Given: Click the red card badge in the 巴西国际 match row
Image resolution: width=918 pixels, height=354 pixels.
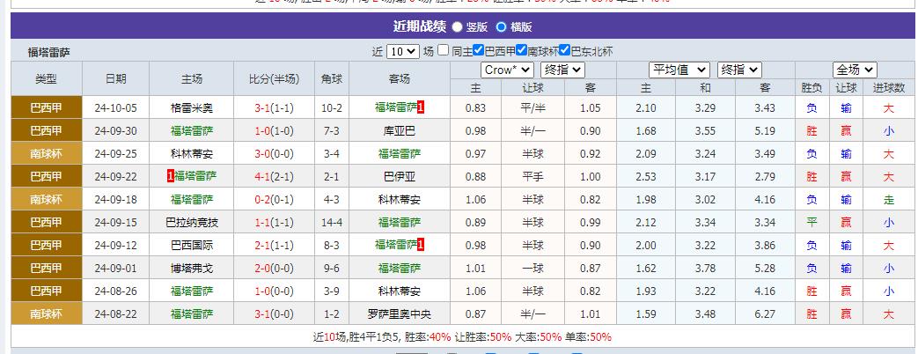Looking at the screenshot, I should pos(422,245).
